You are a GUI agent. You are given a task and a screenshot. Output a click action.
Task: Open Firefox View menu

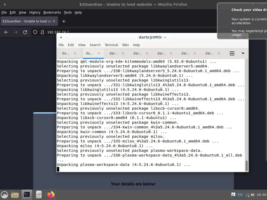pos(22,12)
